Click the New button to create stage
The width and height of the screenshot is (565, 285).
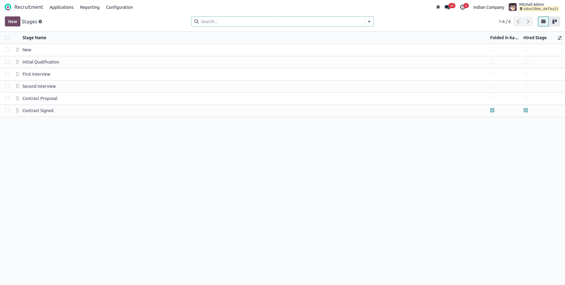(x=12, y=22)
